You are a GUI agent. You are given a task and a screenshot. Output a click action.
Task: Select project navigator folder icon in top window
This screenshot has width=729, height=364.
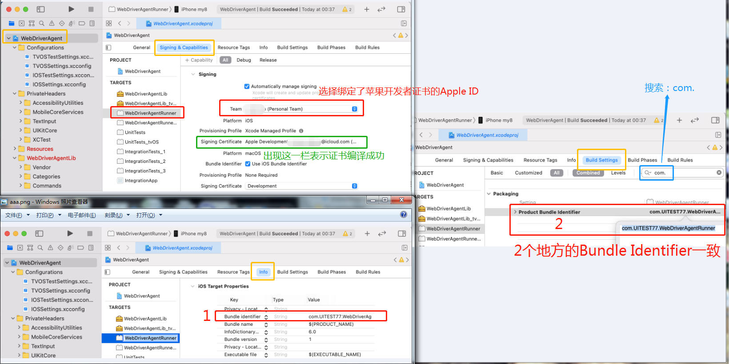(x=12, y=23)
